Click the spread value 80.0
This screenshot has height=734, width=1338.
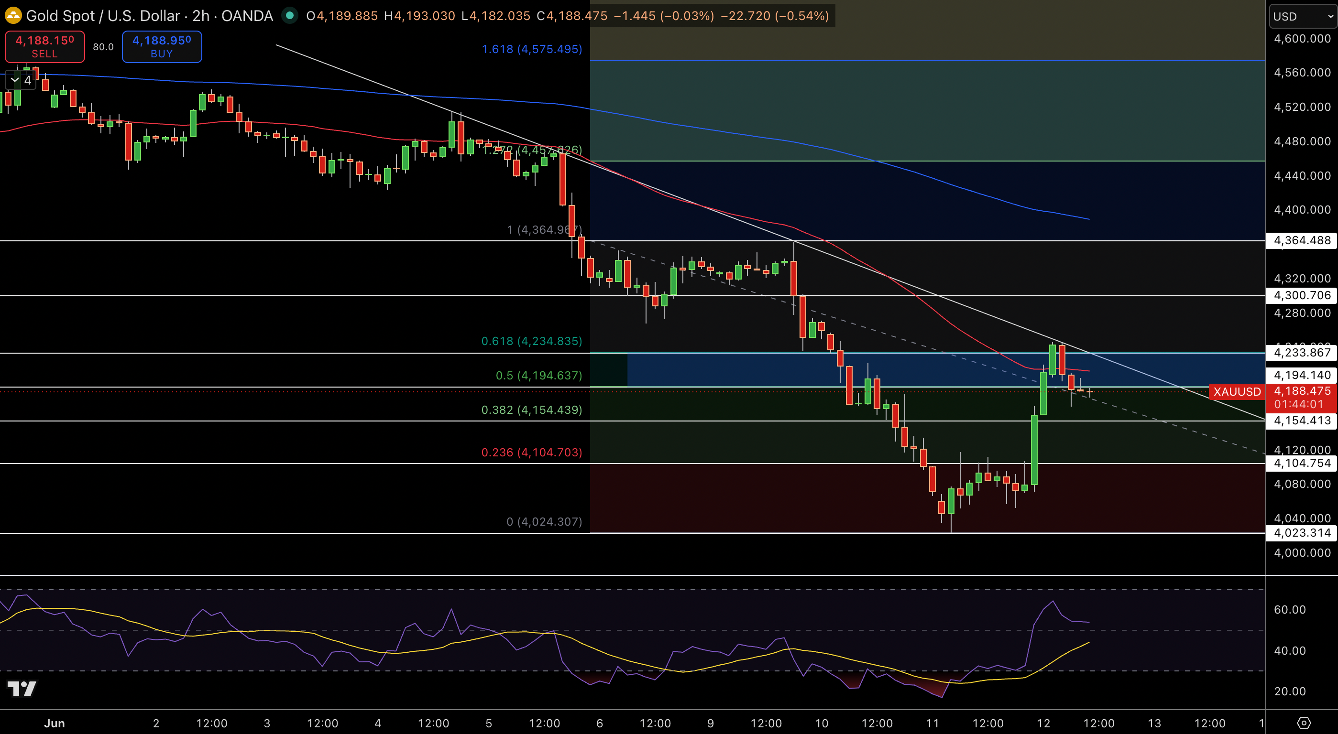[x=103, y=47]
